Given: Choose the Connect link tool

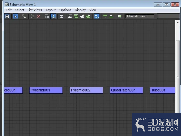Looking at the screenshot, I should click(24, 17).
